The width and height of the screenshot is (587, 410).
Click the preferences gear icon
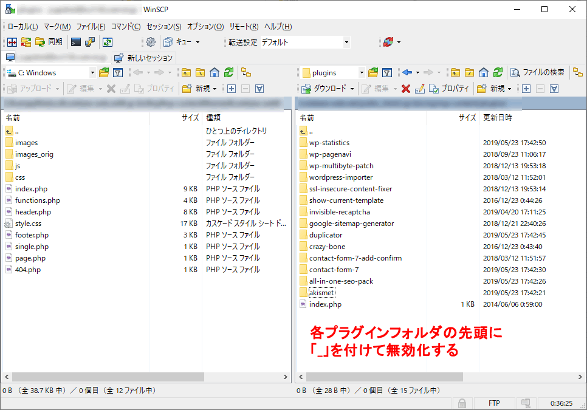pos(150,42)
